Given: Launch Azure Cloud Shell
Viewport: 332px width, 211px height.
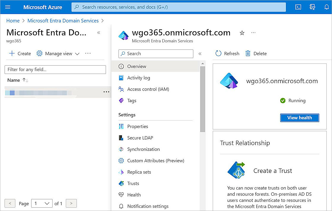Looking at the screenshot, I should click(x=298, y=7).
